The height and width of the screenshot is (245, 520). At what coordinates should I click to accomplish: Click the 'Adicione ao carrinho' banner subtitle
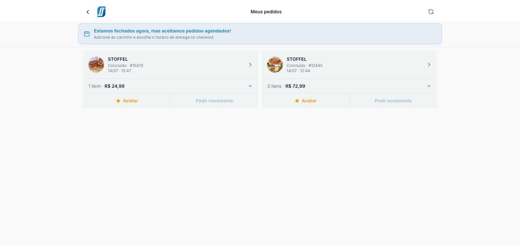click(154, 37)
